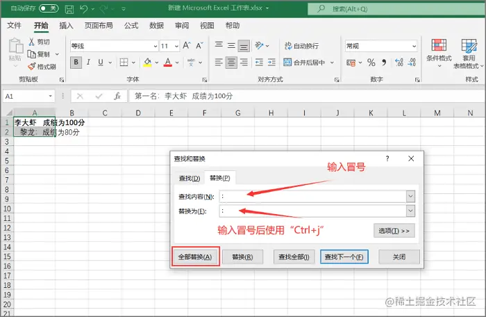This screenshot has height=317, width=486.
Task: Decrease font size with small A
Action: pos(199,46)
